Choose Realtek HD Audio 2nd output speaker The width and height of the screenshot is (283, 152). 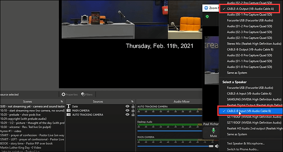coord(254,129)
